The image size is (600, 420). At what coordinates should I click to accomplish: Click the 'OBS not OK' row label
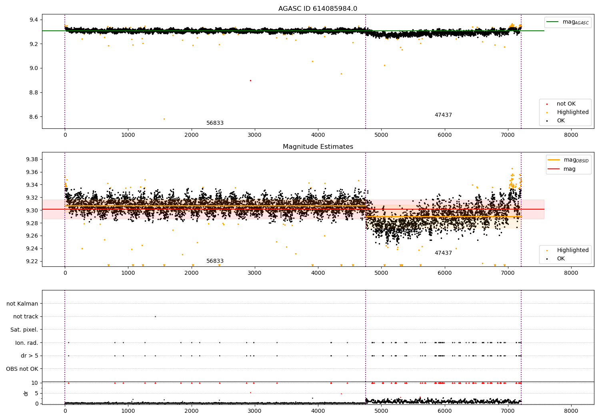click(22, 369)
